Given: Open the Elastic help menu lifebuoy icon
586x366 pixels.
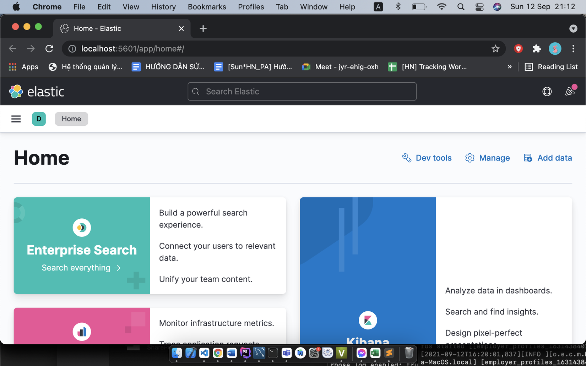Looking at the screenshot, I should point(547,92).
